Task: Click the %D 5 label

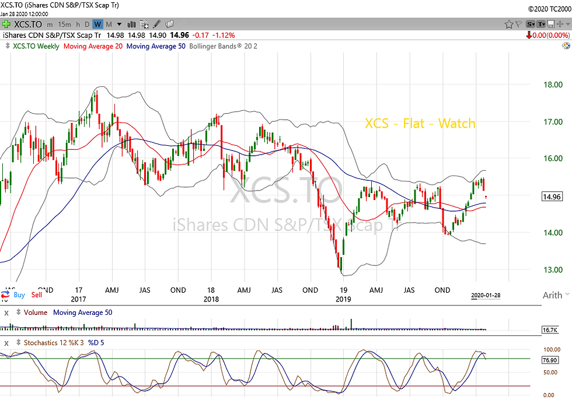Action: pyautogui.click(x=96, y=342)
